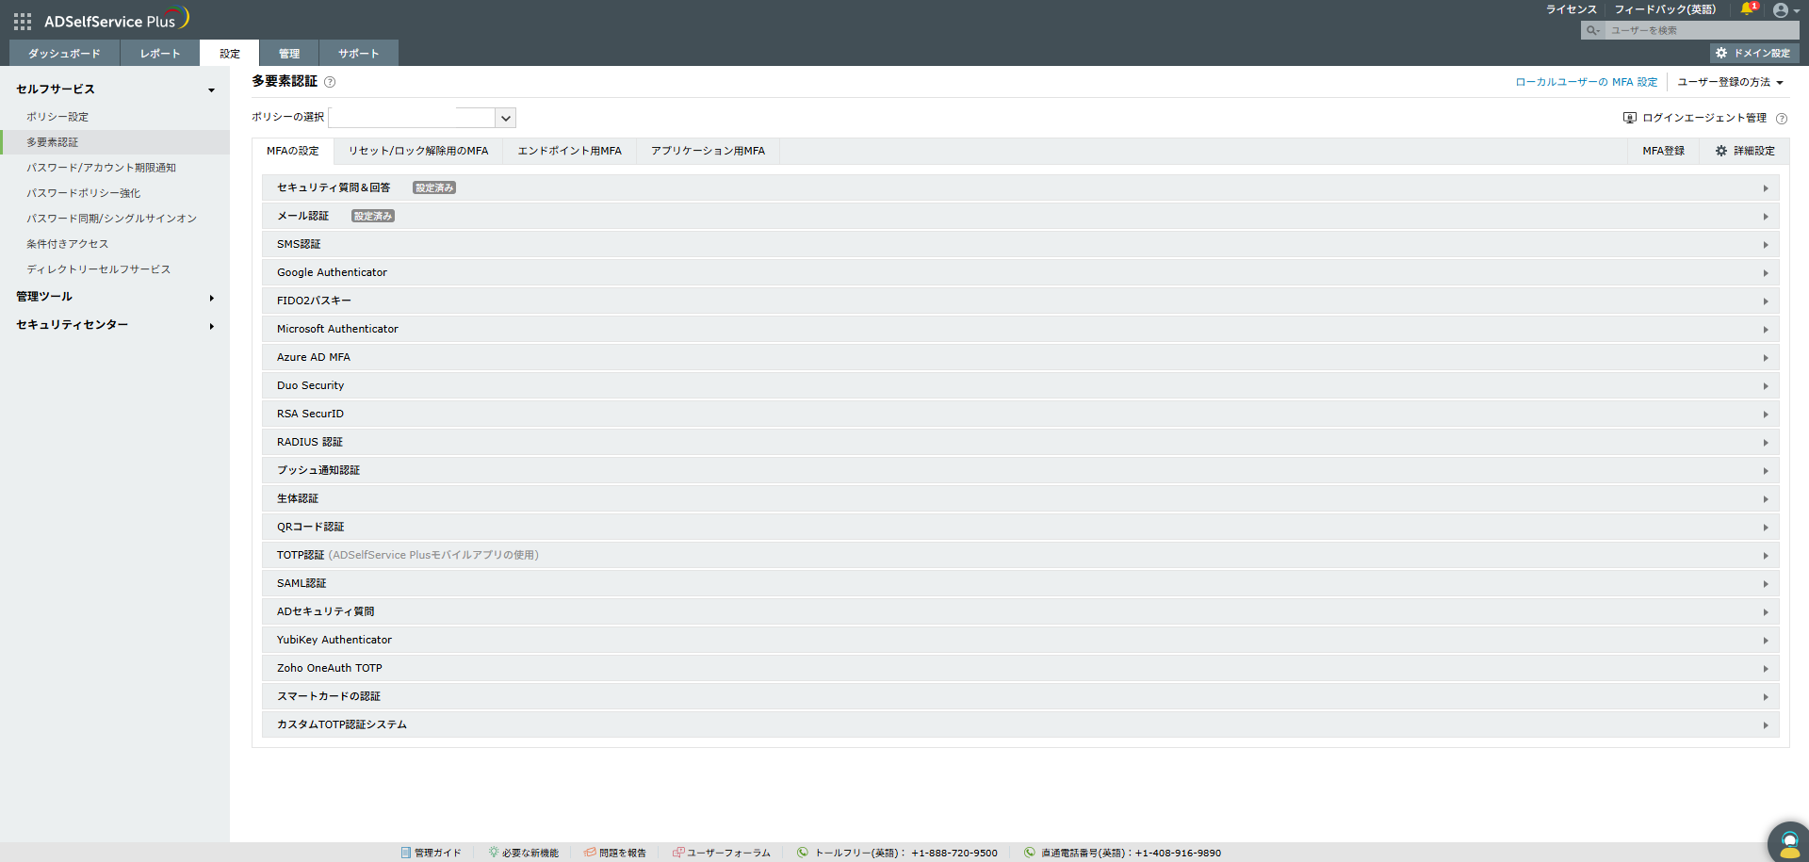The image size is (1809, 862).
Task: Select the MFAの設定 tab
Action: [x=293, y=151]
